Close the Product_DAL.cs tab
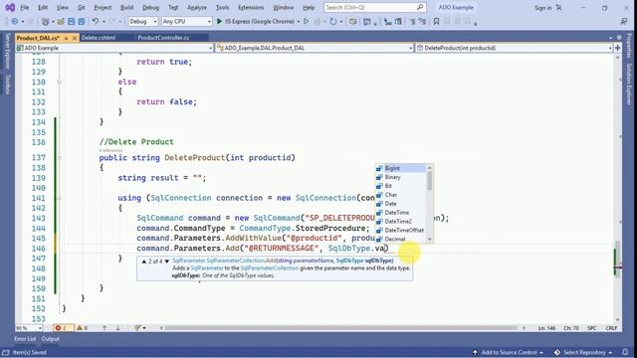The height and width of the screenshot is (358, 637). pyautogui.click(x=75, y=38)
